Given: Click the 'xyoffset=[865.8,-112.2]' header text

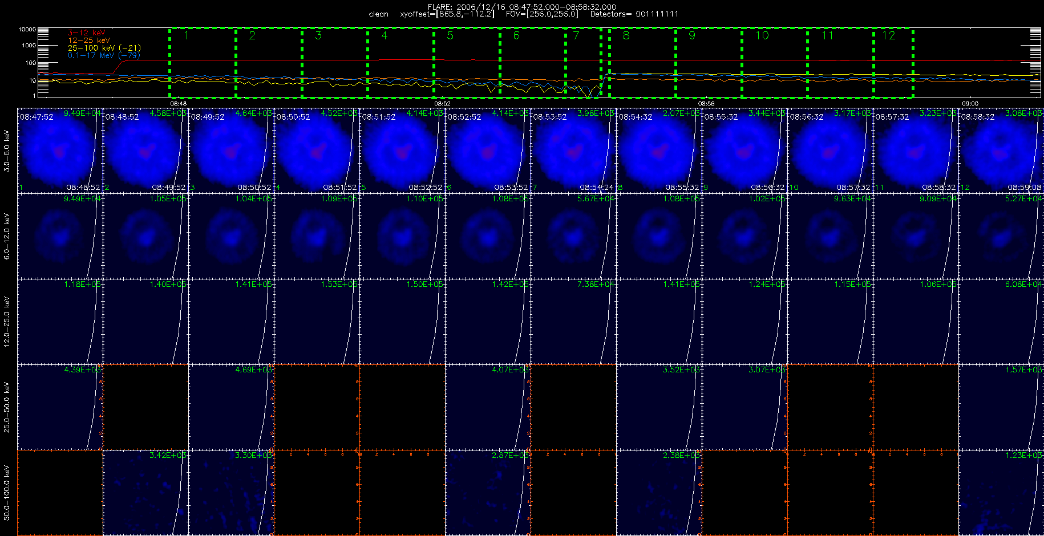Looking at the screenshot, I should (x=447, y=14).
